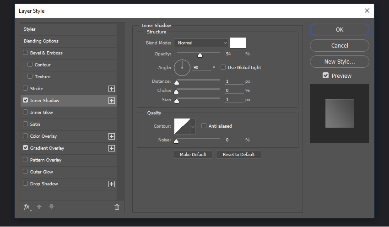Select the Pattern Overlay label
This screenshot has height=227, width=389.
point(46,160)
